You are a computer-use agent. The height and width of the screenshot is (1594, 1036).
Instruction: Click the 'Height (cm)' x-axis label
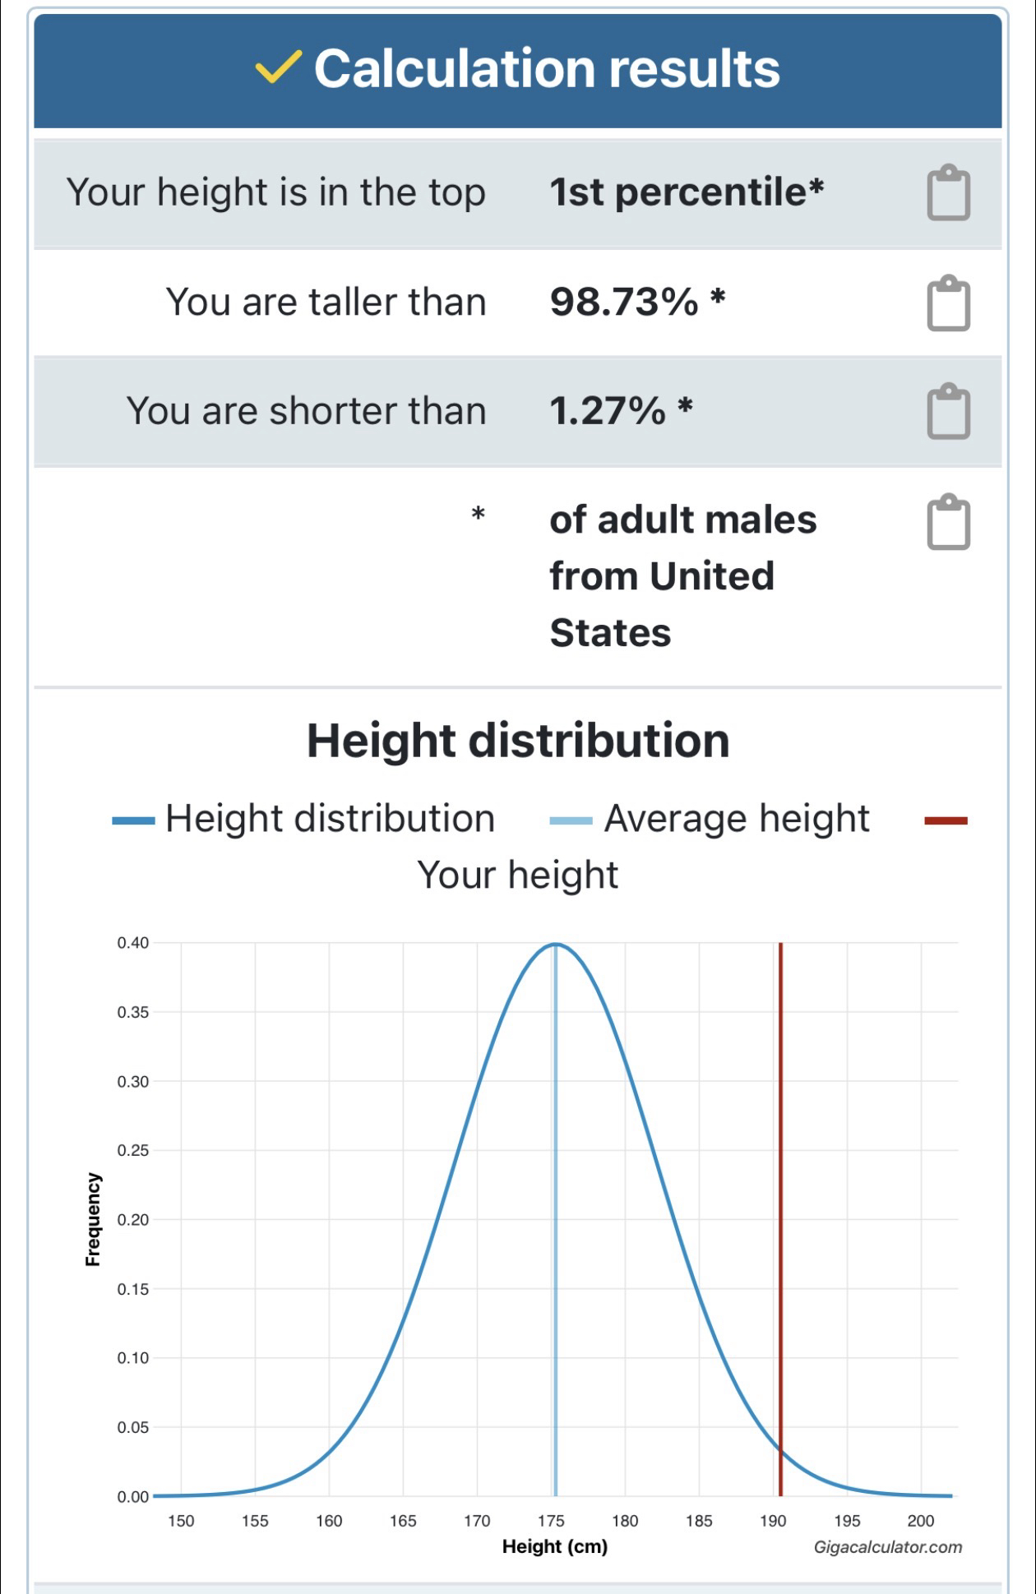555,1546
